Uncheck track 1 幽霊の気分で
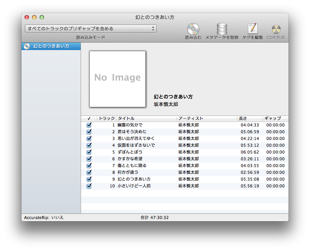 pos(89,125)
